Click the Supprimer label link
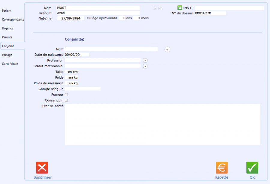Screen dimensions: 270x184 click(x=43, y=177)
